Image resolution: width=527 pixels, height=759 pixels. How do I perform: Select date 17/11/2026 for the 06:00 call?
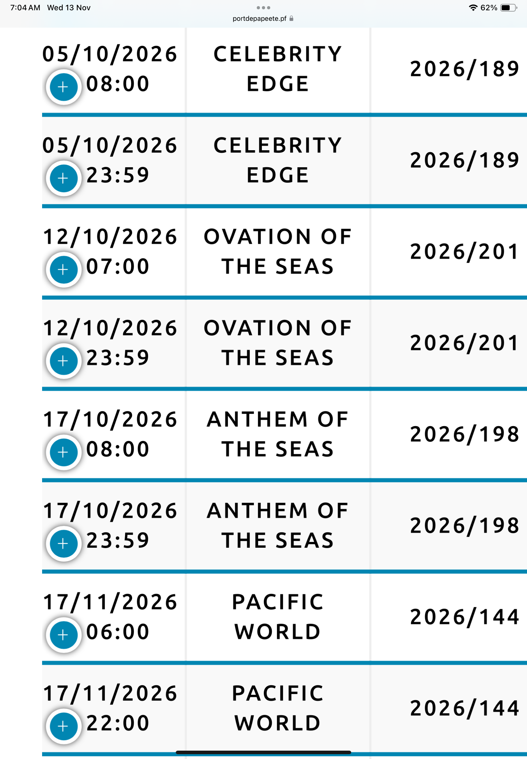(x=111, y=602)
